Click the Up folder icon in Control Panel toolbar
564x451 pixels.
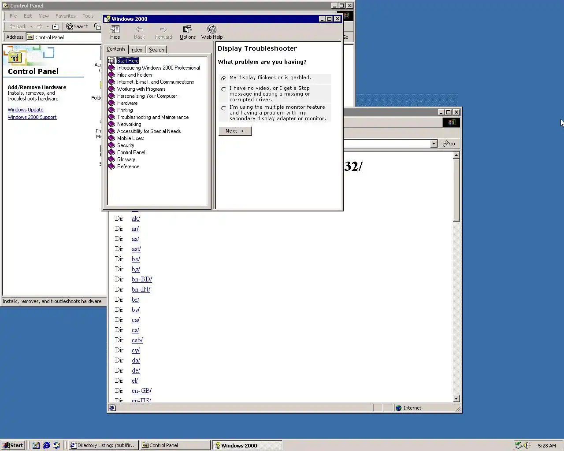56,26
